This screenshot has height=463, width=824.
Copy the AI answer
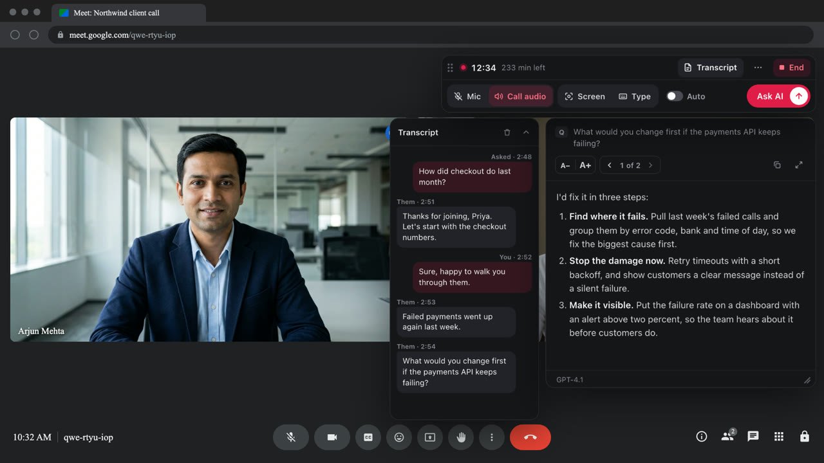[777, 165]
